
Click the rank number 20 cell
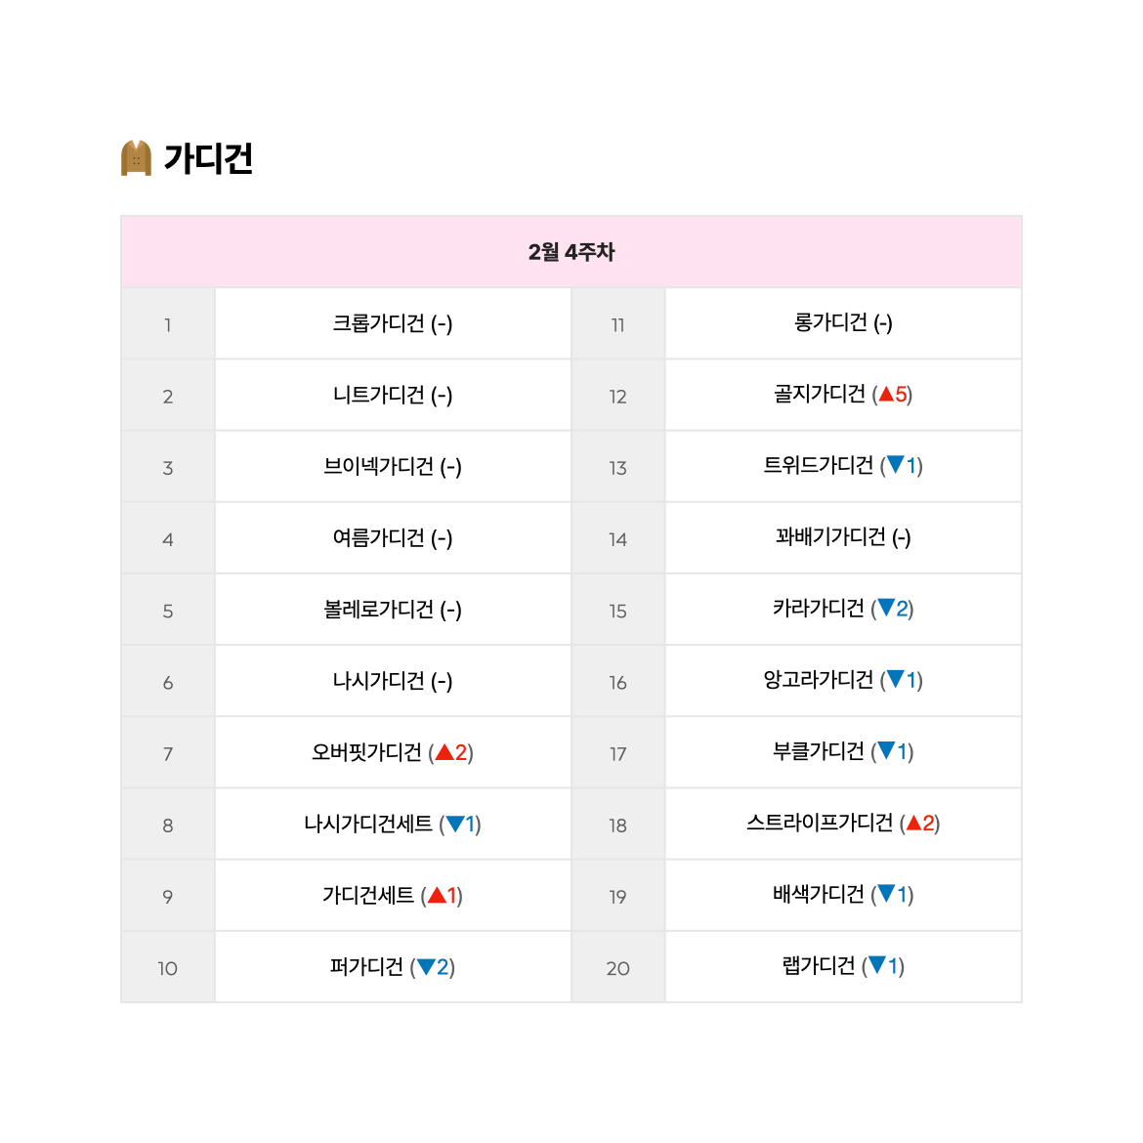click(x=618, y=967)
